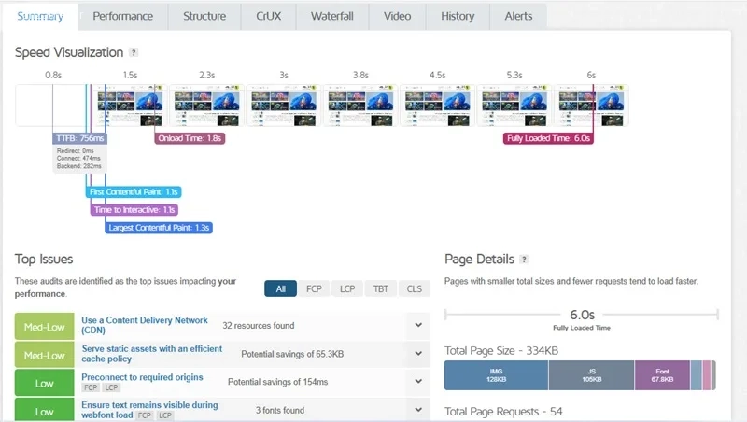The width and height of the screenshot is (747, 422).
Task: Select the All issues filter
Action: (281, 288)
